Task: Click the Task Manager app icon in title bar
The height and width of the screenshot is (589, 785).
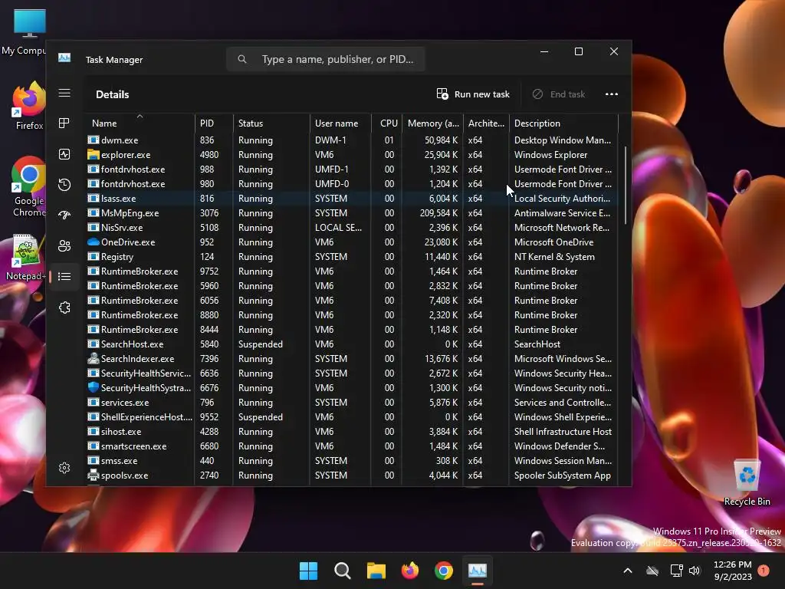Action: tap(64, 58)
